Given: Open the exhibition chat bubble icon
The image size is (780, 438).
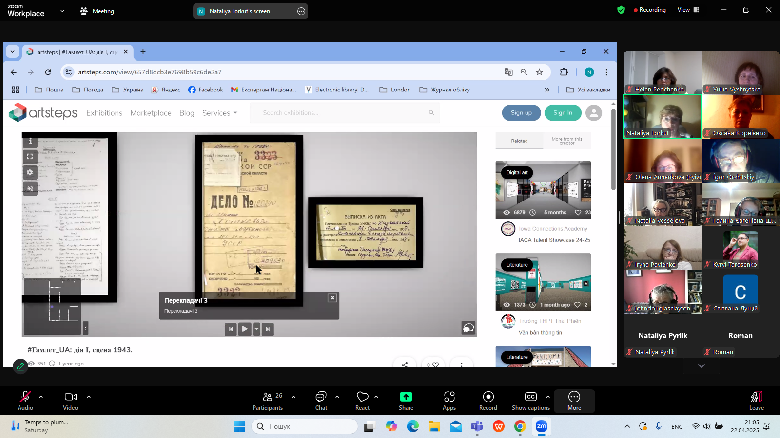Looking at the screenshot, I should click(468, 328).
